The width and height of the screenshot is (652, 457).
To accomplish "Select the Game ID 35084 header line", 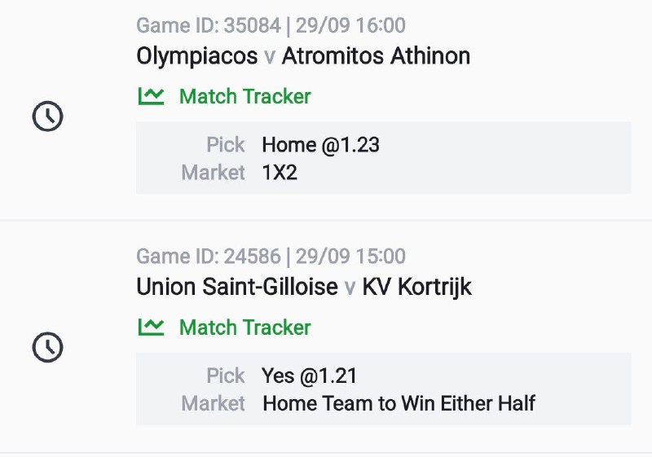I will pos(271,26).
